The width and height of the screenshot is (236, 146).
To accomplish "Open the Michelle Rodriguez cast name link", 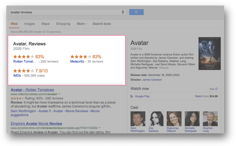I will pyautogui.click(x=190, y=129).
